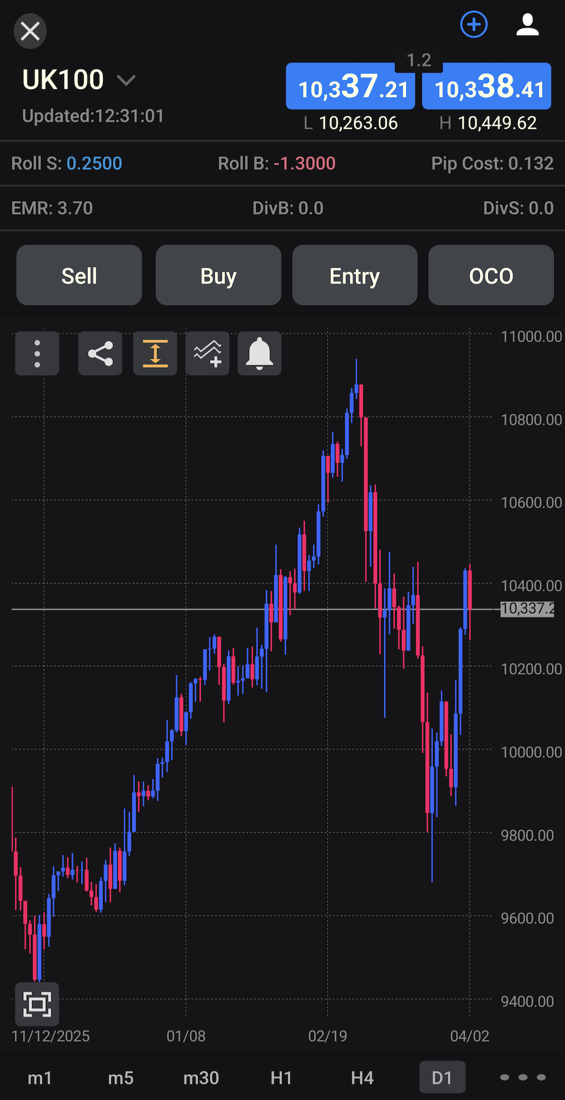The width and height of the screenshot is (565, 1100).
Task: Click the fullscreen frame icon on the chart
Action: click(37, 1004)
